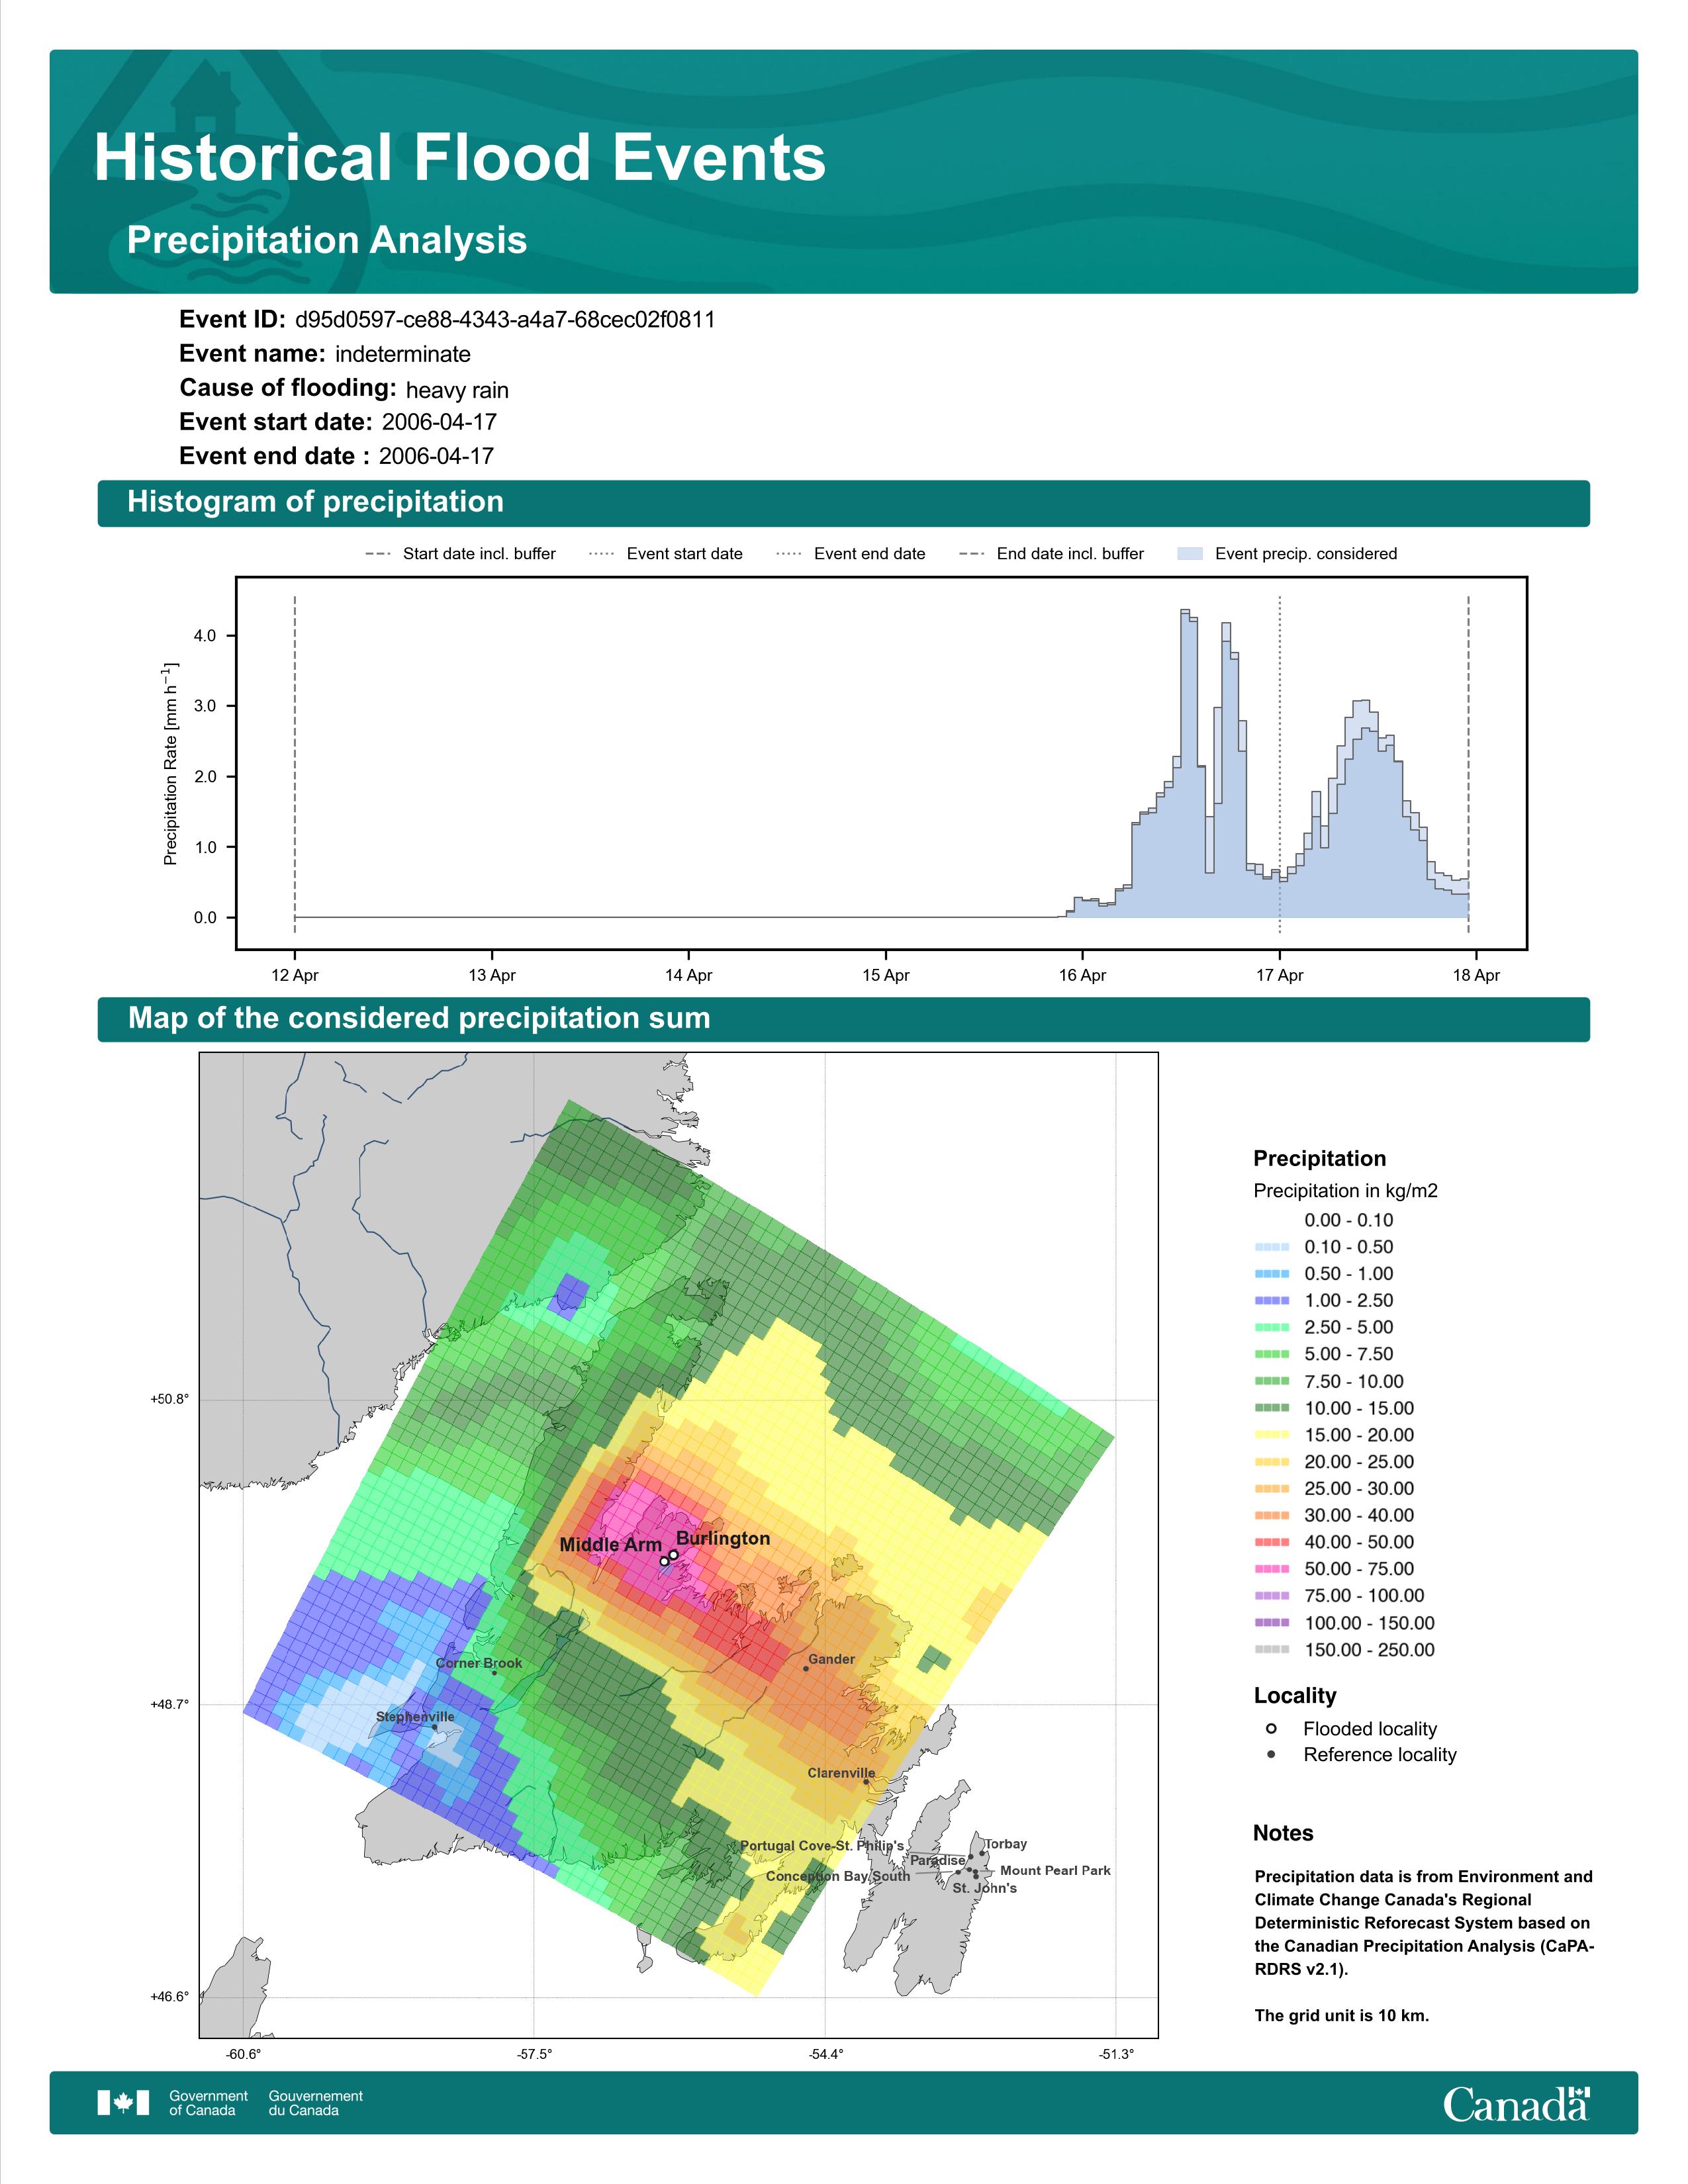Screen dimensions: 1688x2184
Task: Click the -57.5° longitude label
Action: tap(534, 2054)
